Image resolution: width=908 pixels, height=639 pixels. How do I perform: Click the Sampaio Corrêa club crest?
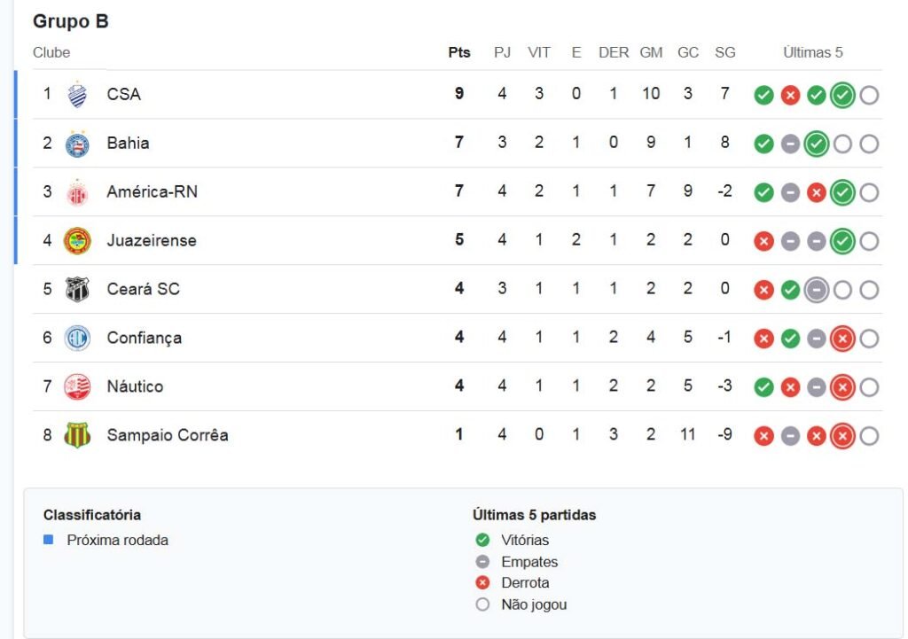tap(77, 435)
